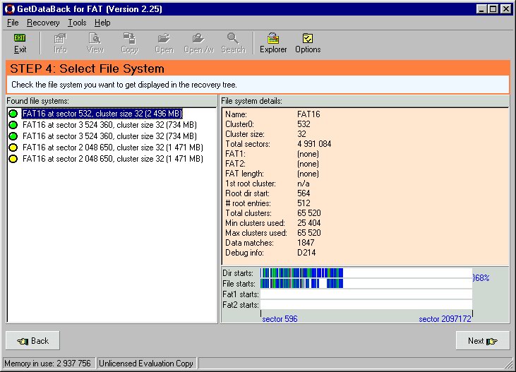Select last FAT16 sector 2 048 650 entry
The image size is (516, 372).
pyautogui.click(x=112, y=159)
